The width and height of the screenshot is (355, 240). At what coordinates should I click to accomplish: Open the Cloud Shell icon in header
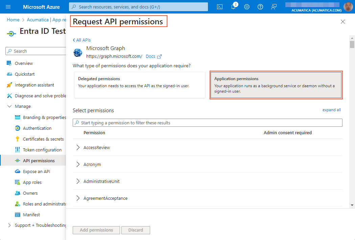click(x=220, y=7)
